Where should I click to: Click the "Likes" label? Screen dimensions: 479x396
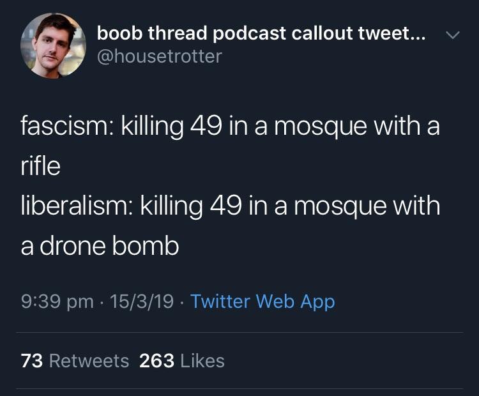(x=202, y=361)
